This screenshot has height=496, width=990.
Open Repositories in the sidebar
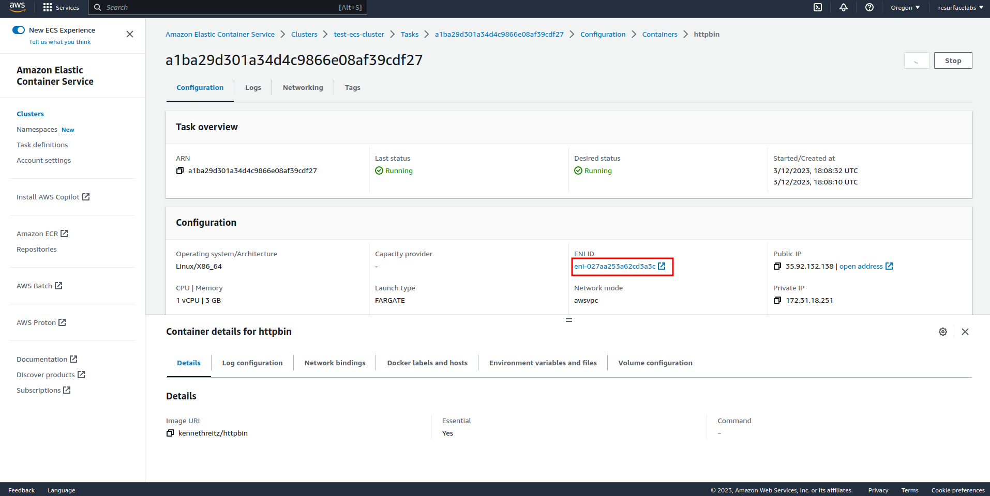pos(36,249)
